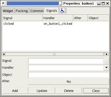Toggle the After option set to No

pyautogui.click(x=69, y=81)
